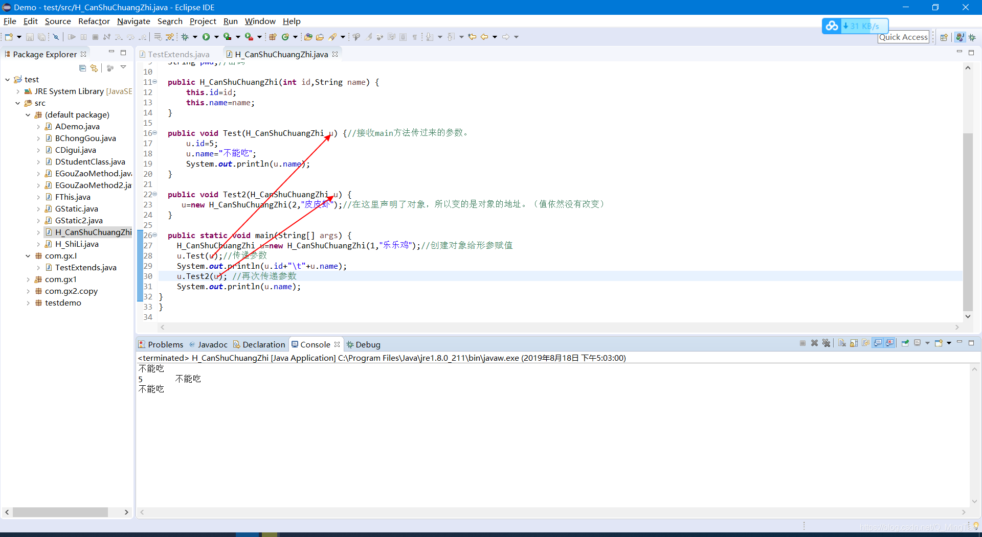Click Collapse All in Package Explorer
The height and width of the screenshot is (537, 982).
pyautogui.click(x=82, y=68)
